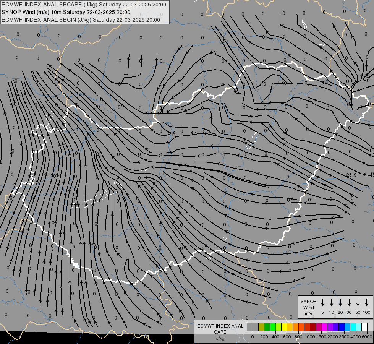374x344 pixels.
Task: Click the 28.9 value on the map
Action: [351, 175]
